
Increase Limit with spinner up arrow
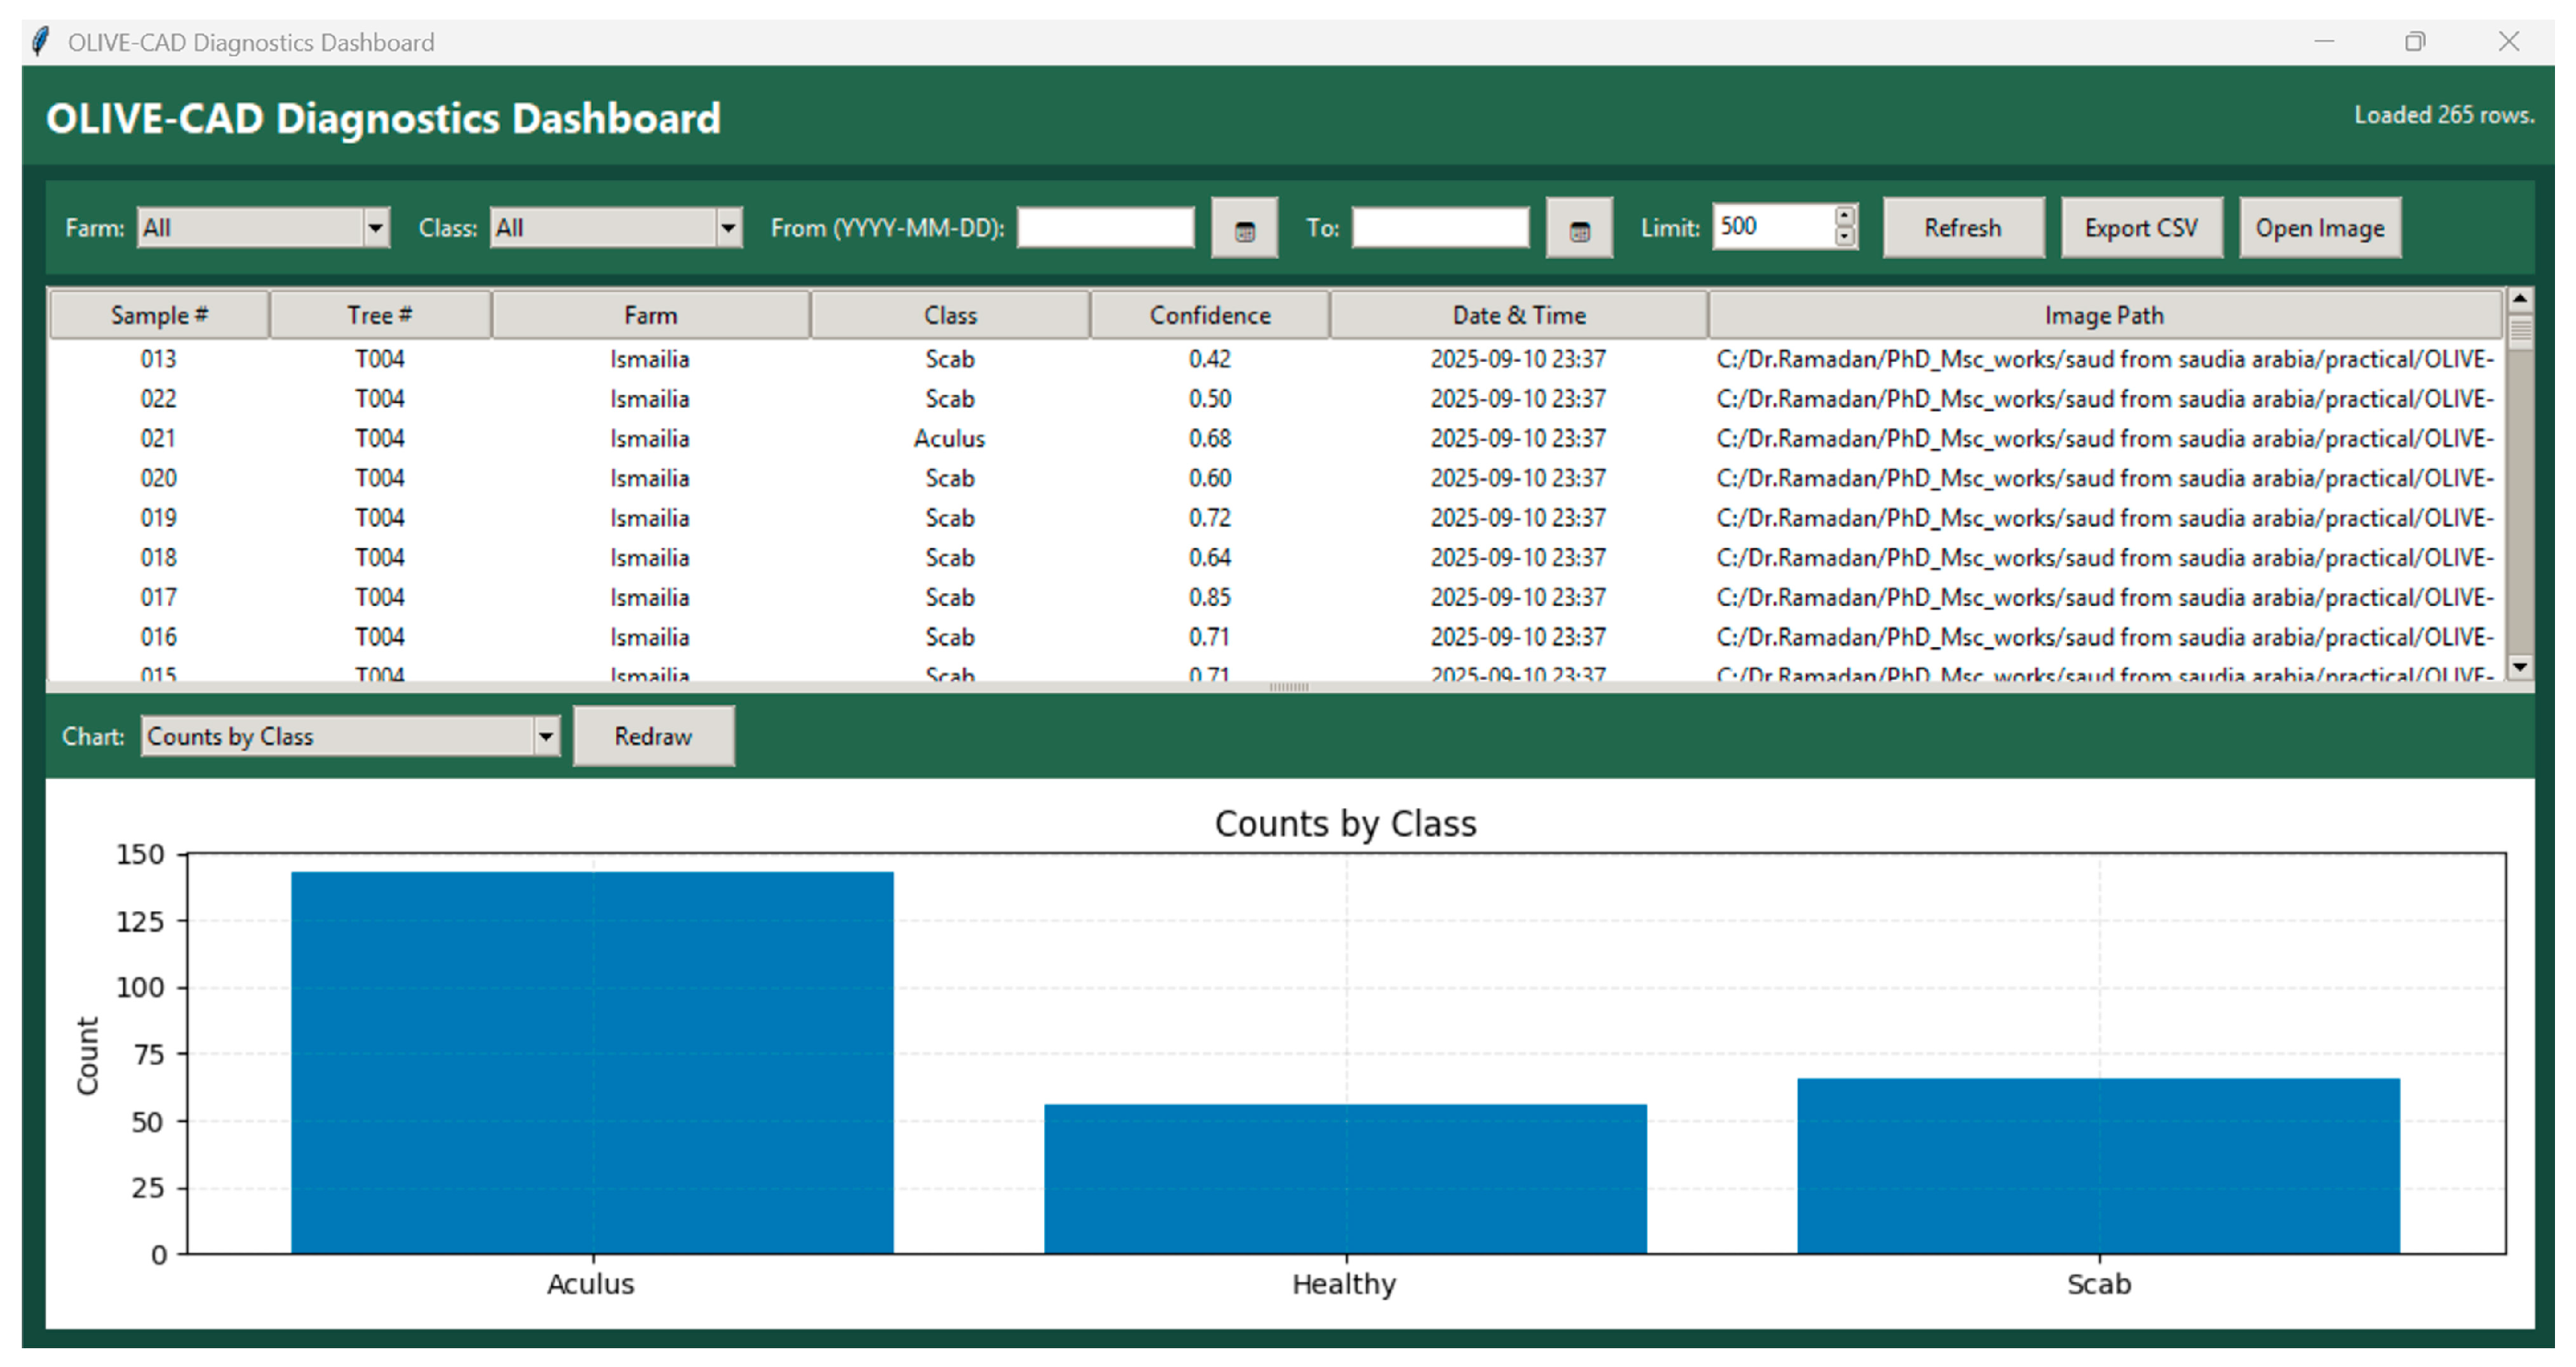pos(1845,216)
